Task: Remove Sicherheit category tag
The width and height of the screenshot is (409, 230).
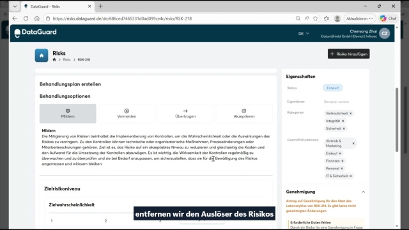Action: point(344,128)
